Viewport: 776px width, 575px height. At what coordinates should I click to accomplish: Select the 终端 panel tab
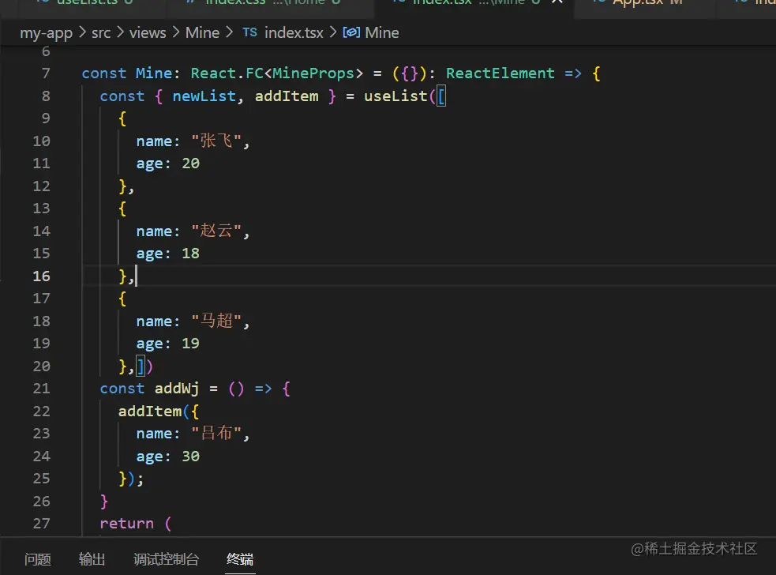tap(240, 560)
